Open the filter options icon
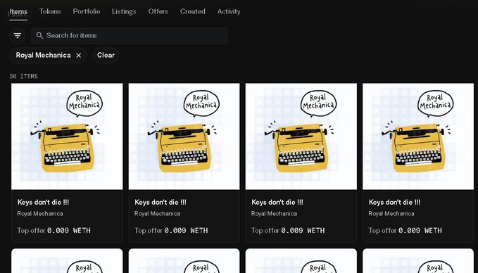Viewport: 478px width, 273px height. [18, 36]
